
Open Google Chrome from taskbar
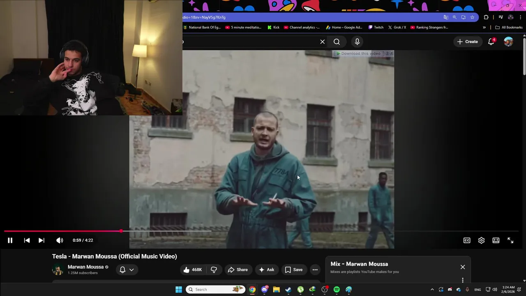pos(252,289)
